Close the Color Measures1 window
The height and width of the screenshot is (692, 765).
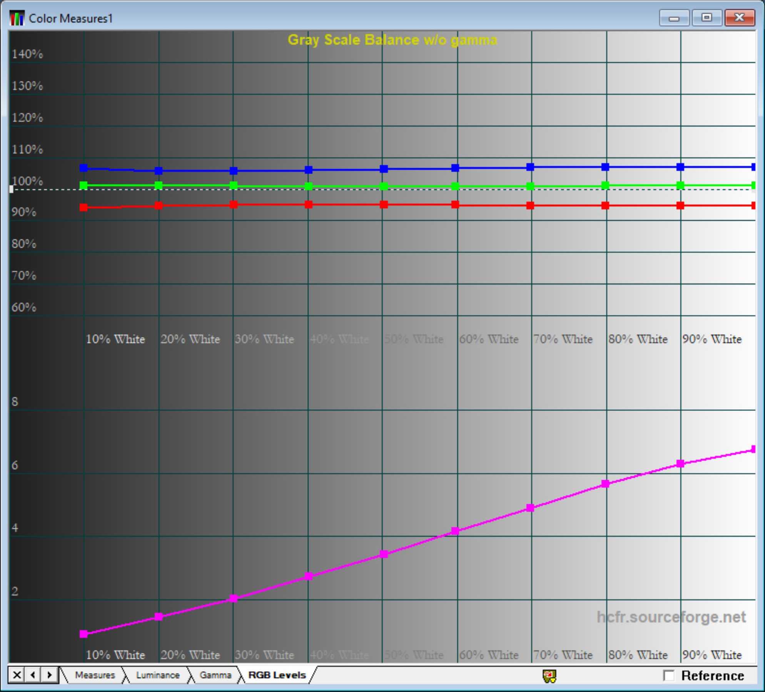click(739, 18)
